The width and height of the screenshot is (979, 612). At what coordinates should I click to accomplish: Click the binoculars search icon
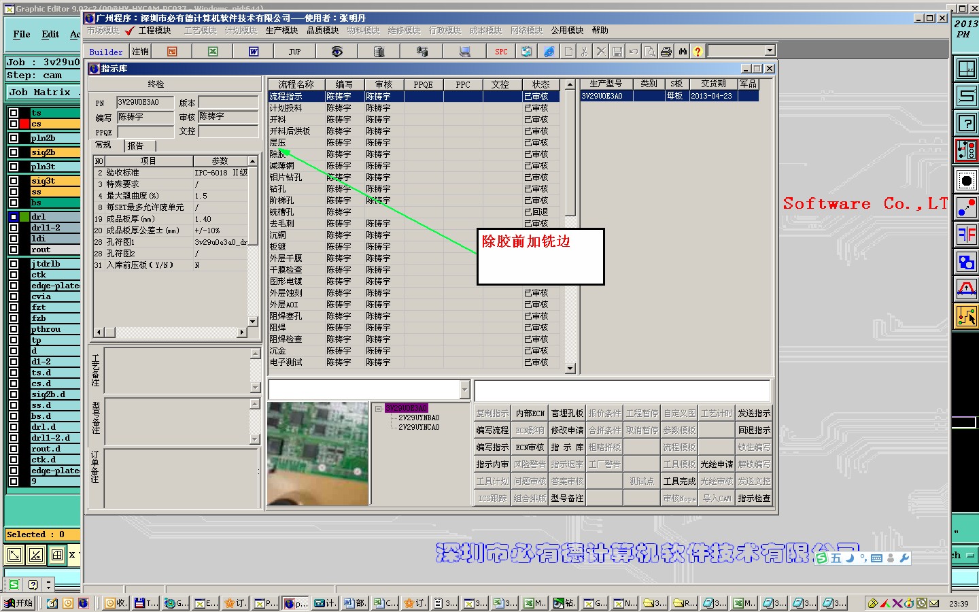pyautogui.click(x=683, y=52)
